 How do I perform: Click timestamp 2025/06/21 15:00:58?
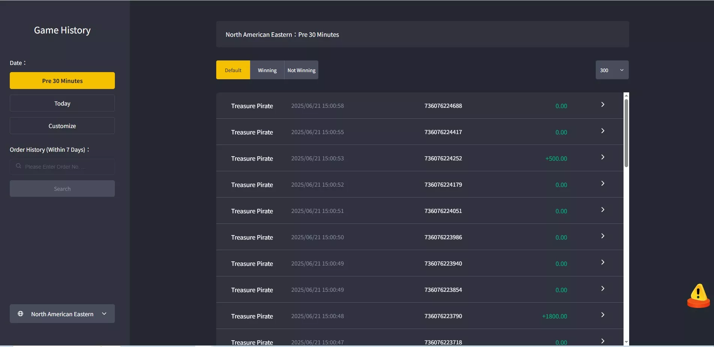click(x=318, y=106)
